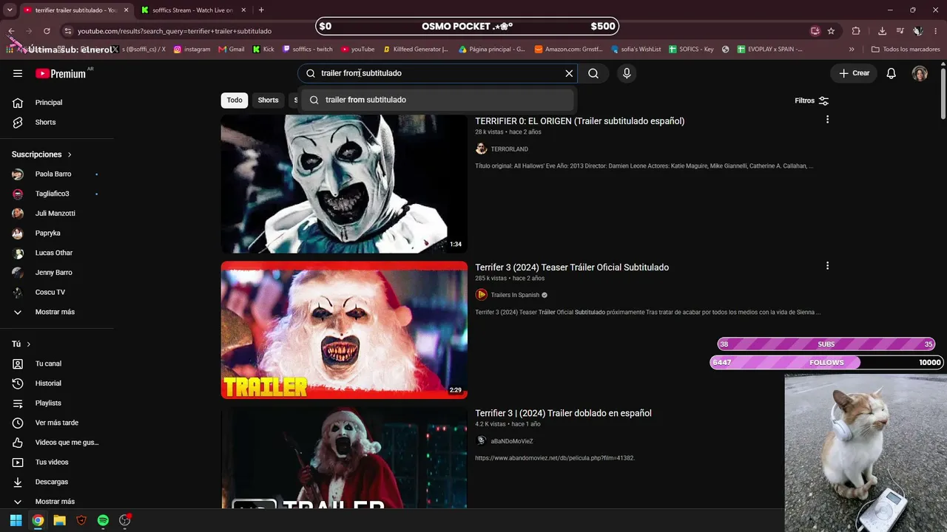947x532 pixels.
Task: Switch to the Kick stream browser tab
Action: (x=192, y=10)
